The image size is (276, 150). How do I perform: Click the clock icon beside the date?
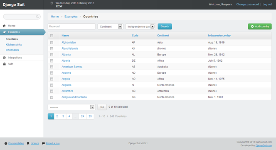(52, 3)
